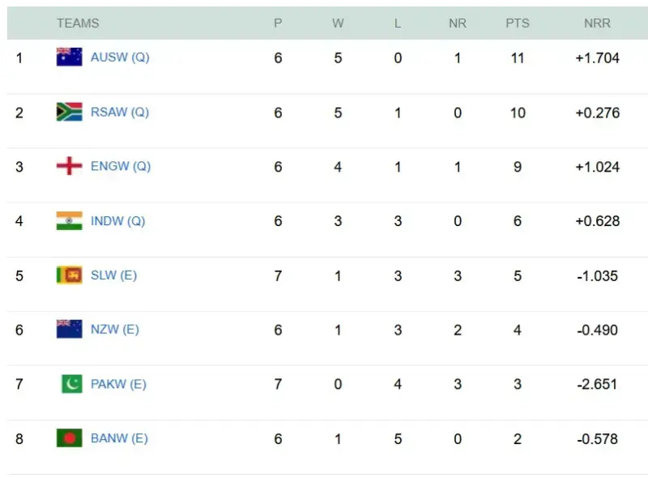The height and width of the screenshot is (478, 648).
Task: Go to the SLW (E) team page
Action: click(113, 275)
